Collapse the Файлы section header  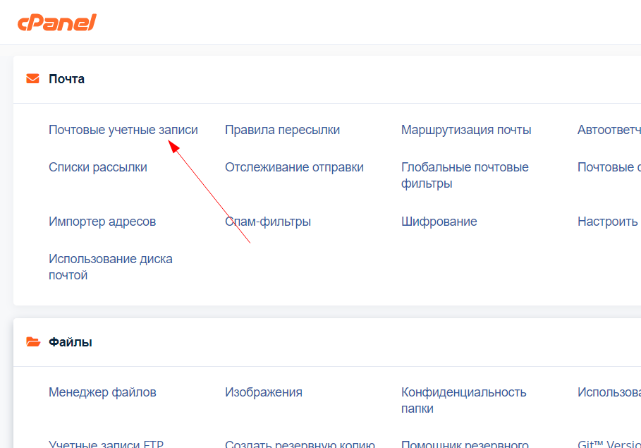click(71, 342)
